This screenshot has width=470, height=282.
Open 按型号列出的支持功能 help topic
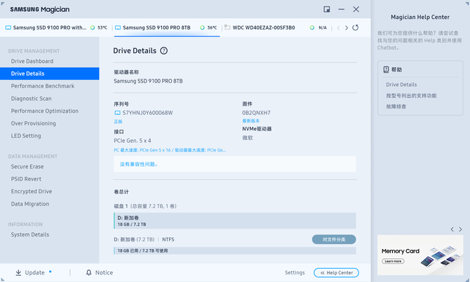(x=411, y=96)
